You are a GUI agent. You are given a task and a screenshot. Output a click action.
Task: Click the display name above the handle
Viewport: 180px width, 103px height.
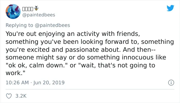tap(28, 9)
